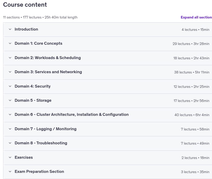The width and height of the screenshot is (212, 179).
Task: Click the Course content heading
Action: [x=25, y=5]
